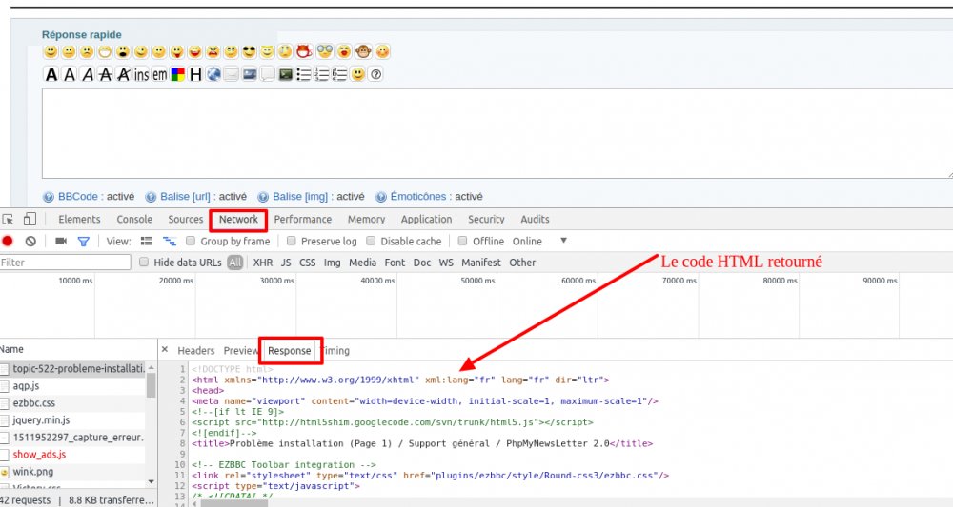Click the bold A formatting button
Screen dimensions: 953x507
click(x=51, y=74)
